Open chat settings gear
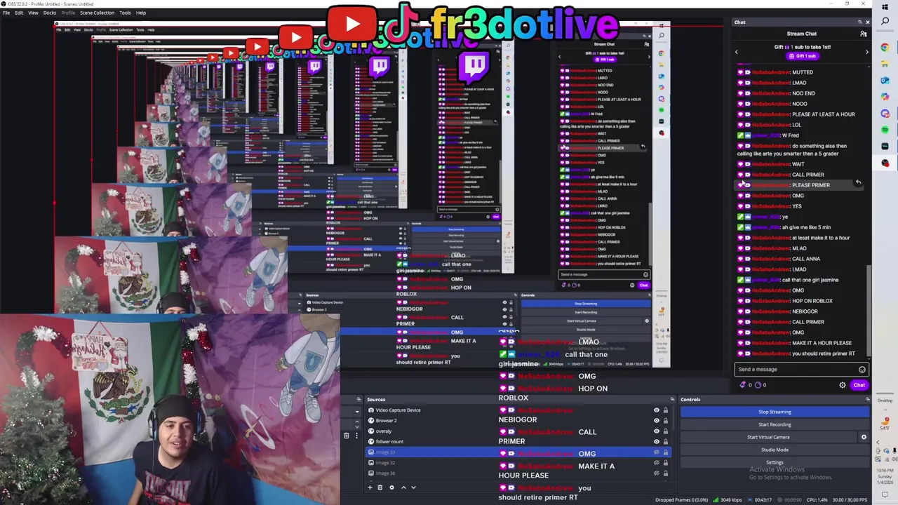 click(x=843, y=385)
